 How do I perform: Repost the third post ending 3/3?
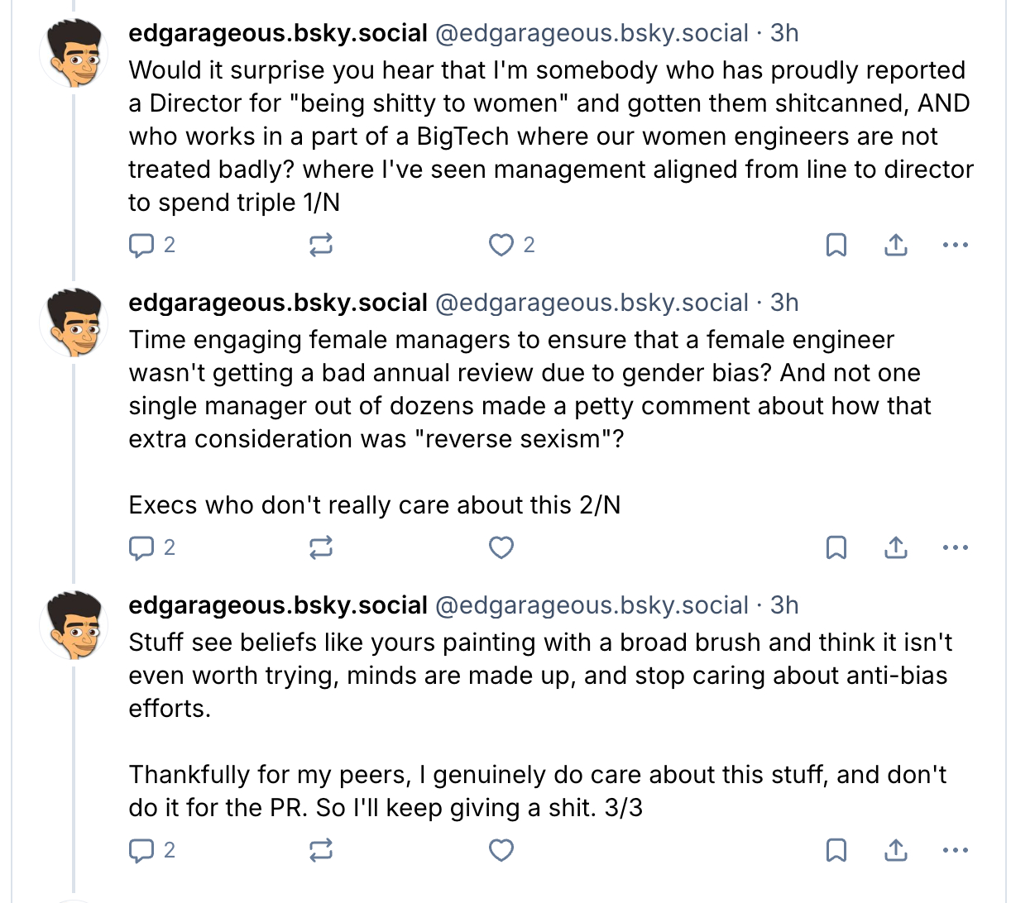[321, 850]
